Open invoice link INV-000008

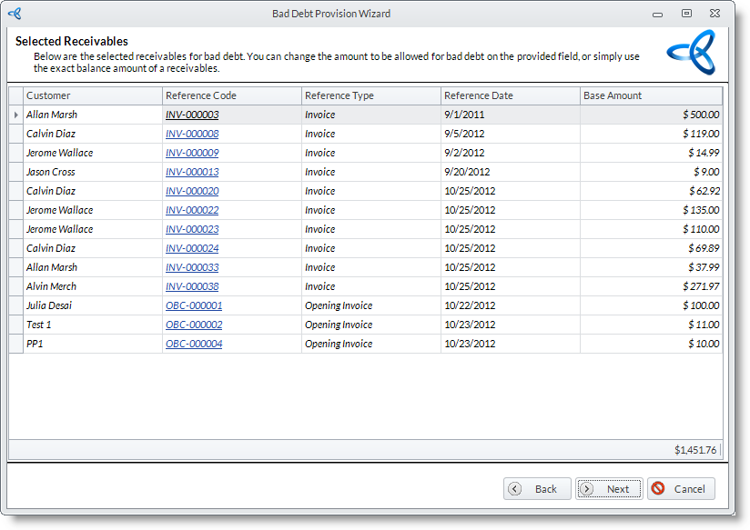[x=192, y=134]
